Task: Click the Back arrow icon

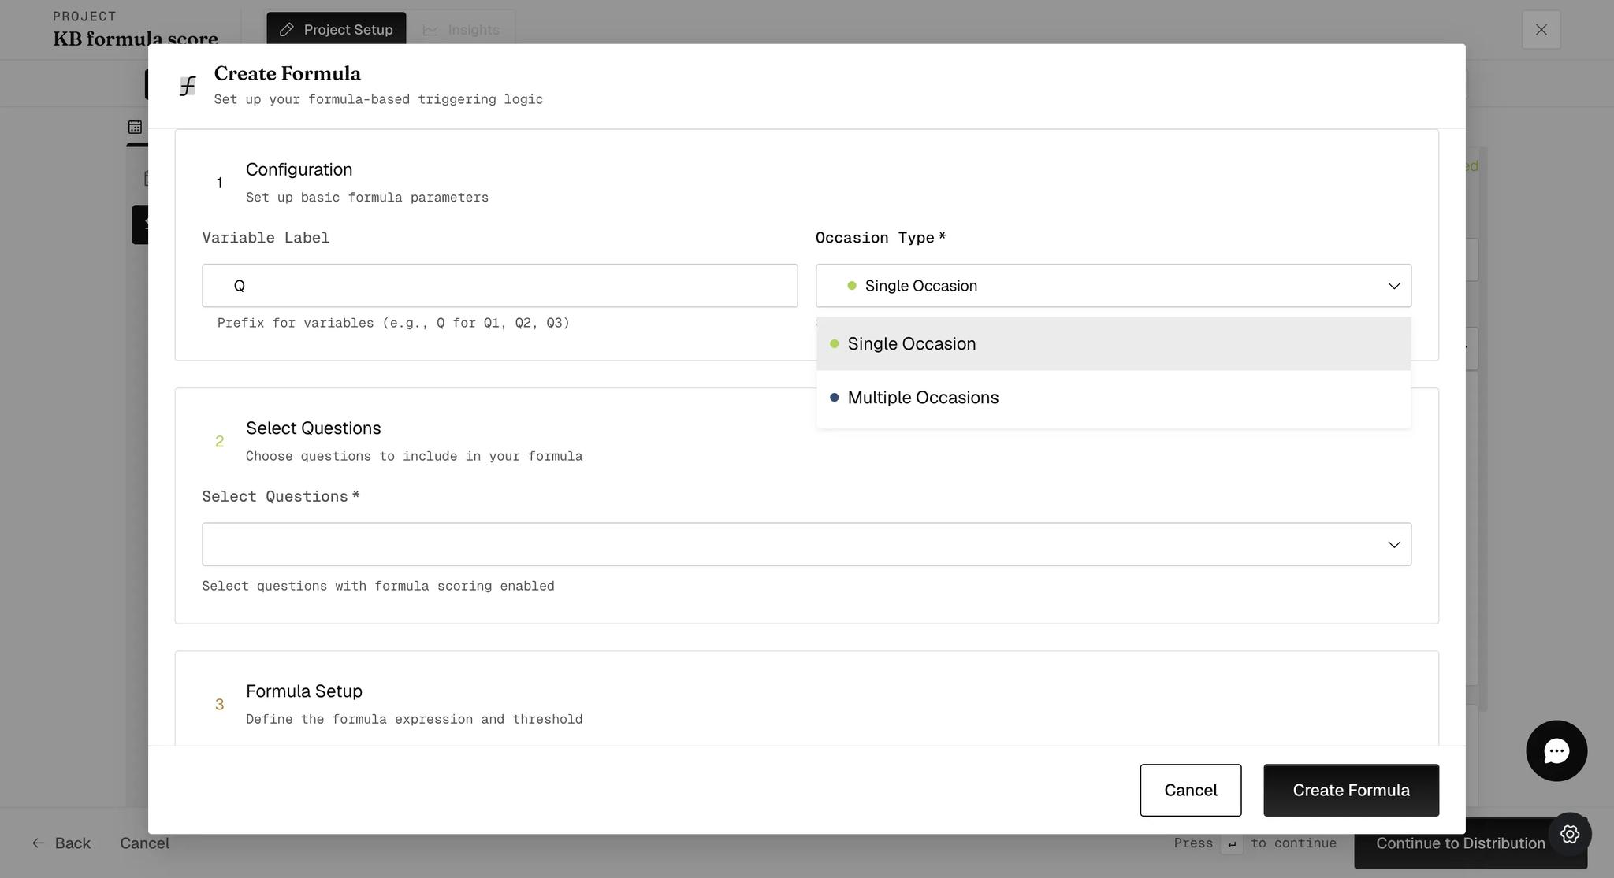Action: coord(38,843)
